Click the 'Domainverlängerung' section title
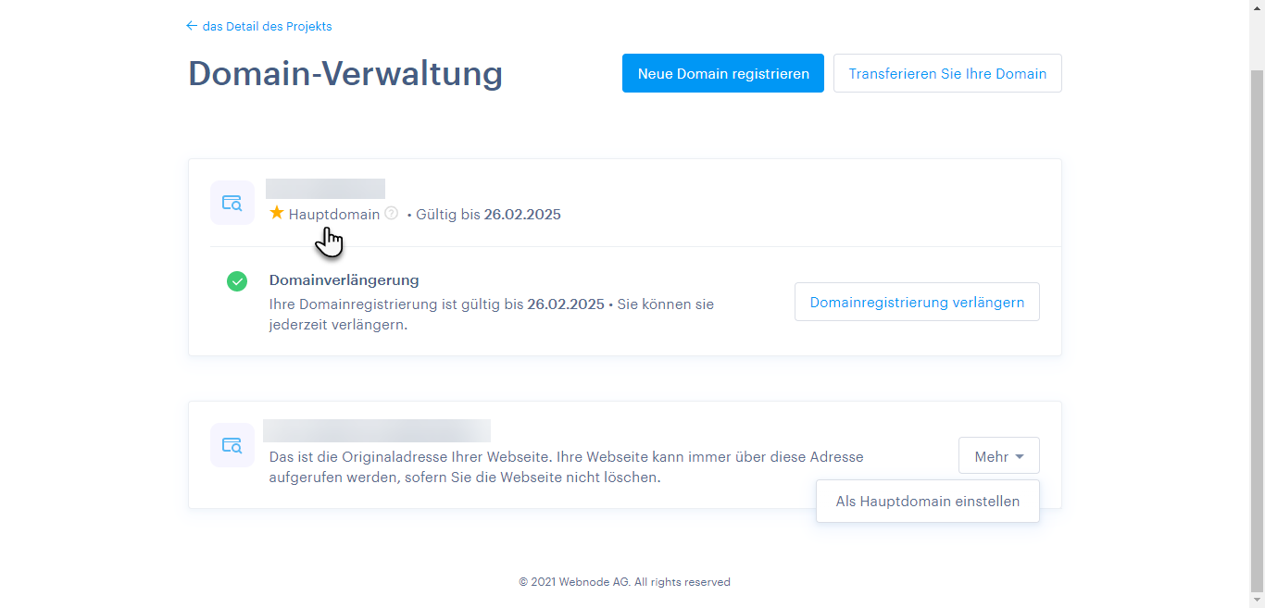1265x608 pixels. (x=344, y=279)
